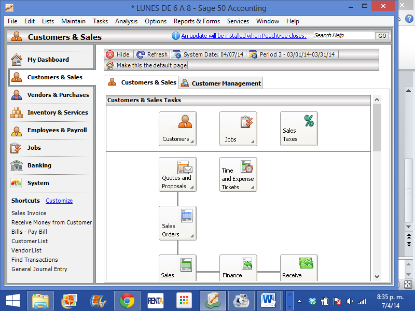
Task: Type in the Search Help field
Action: coord(343,36)
